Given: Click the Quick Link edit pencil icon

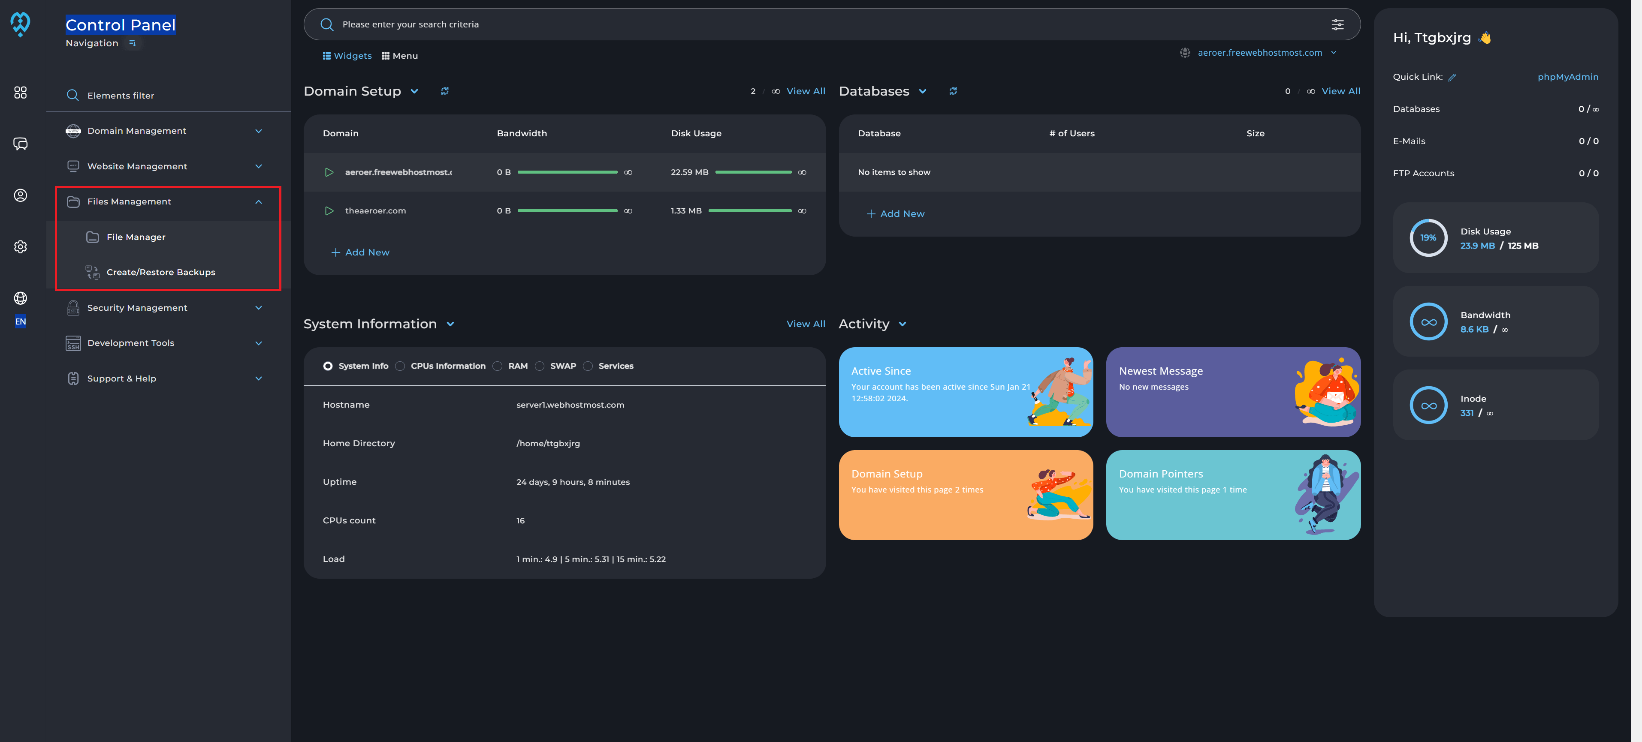Looking at the screenshot, I should 1452,77.
